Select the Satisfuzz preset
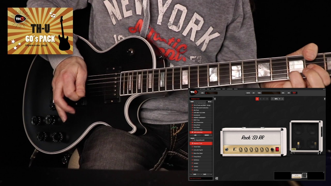This screenshot has width=331, height=186. click(x=201, y=160)
